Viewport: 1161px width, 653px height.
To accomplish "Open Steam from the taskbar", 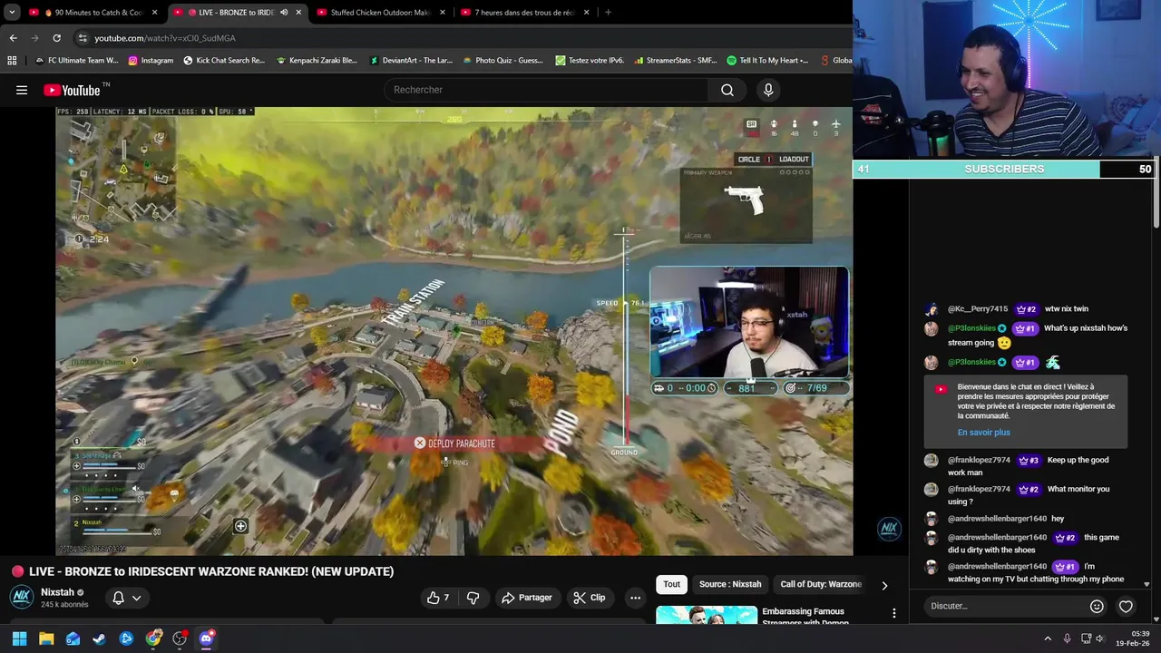I will [x=100, y=638].
